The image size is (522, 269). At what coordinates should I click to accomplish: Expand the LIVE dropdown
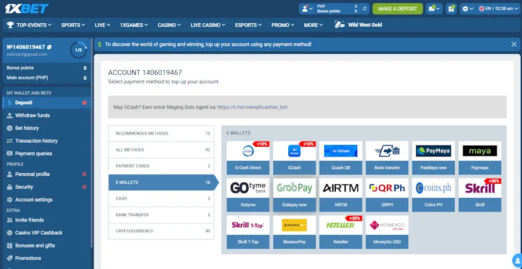coord(103,25)
